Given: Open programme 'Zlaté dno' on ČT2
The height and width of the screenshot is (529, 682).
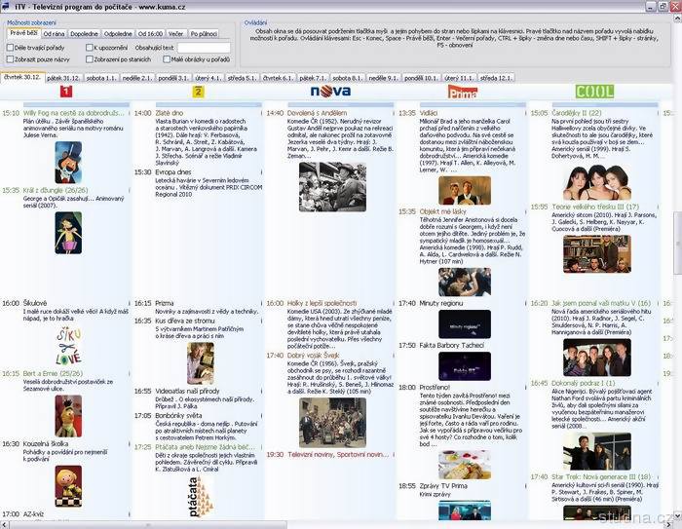Looking at the screenshot, I should [x=170, y=113].
